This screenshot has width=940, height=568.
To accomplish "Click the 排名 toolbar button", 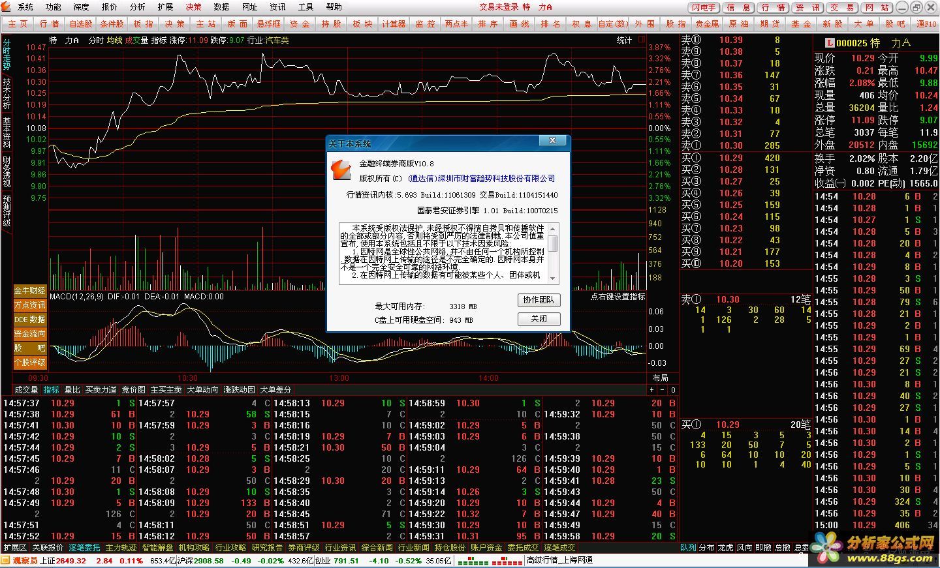I will 550,23.
